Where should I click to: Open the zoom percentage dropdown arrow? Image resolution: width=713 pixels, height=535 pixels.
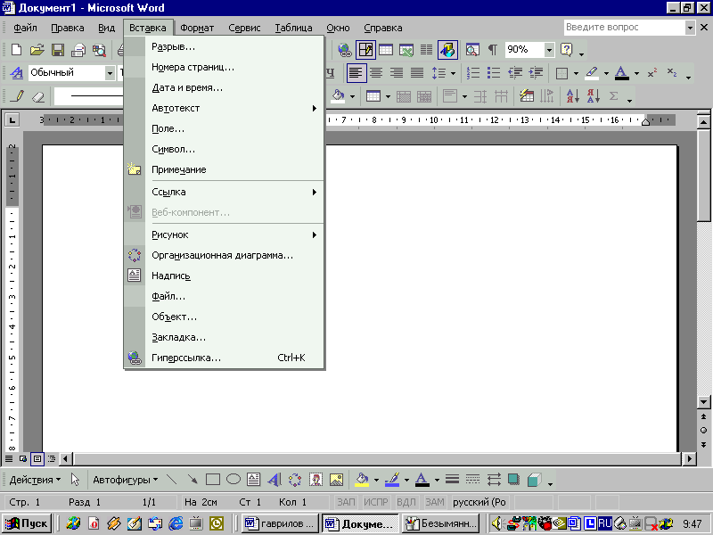point(549,50)
